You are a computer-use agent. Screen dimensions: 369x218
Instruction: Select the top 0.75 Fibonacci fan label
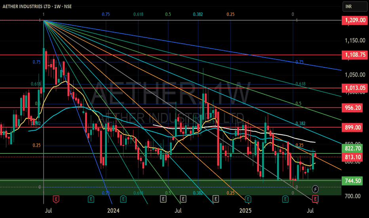[x=106, y=14]
